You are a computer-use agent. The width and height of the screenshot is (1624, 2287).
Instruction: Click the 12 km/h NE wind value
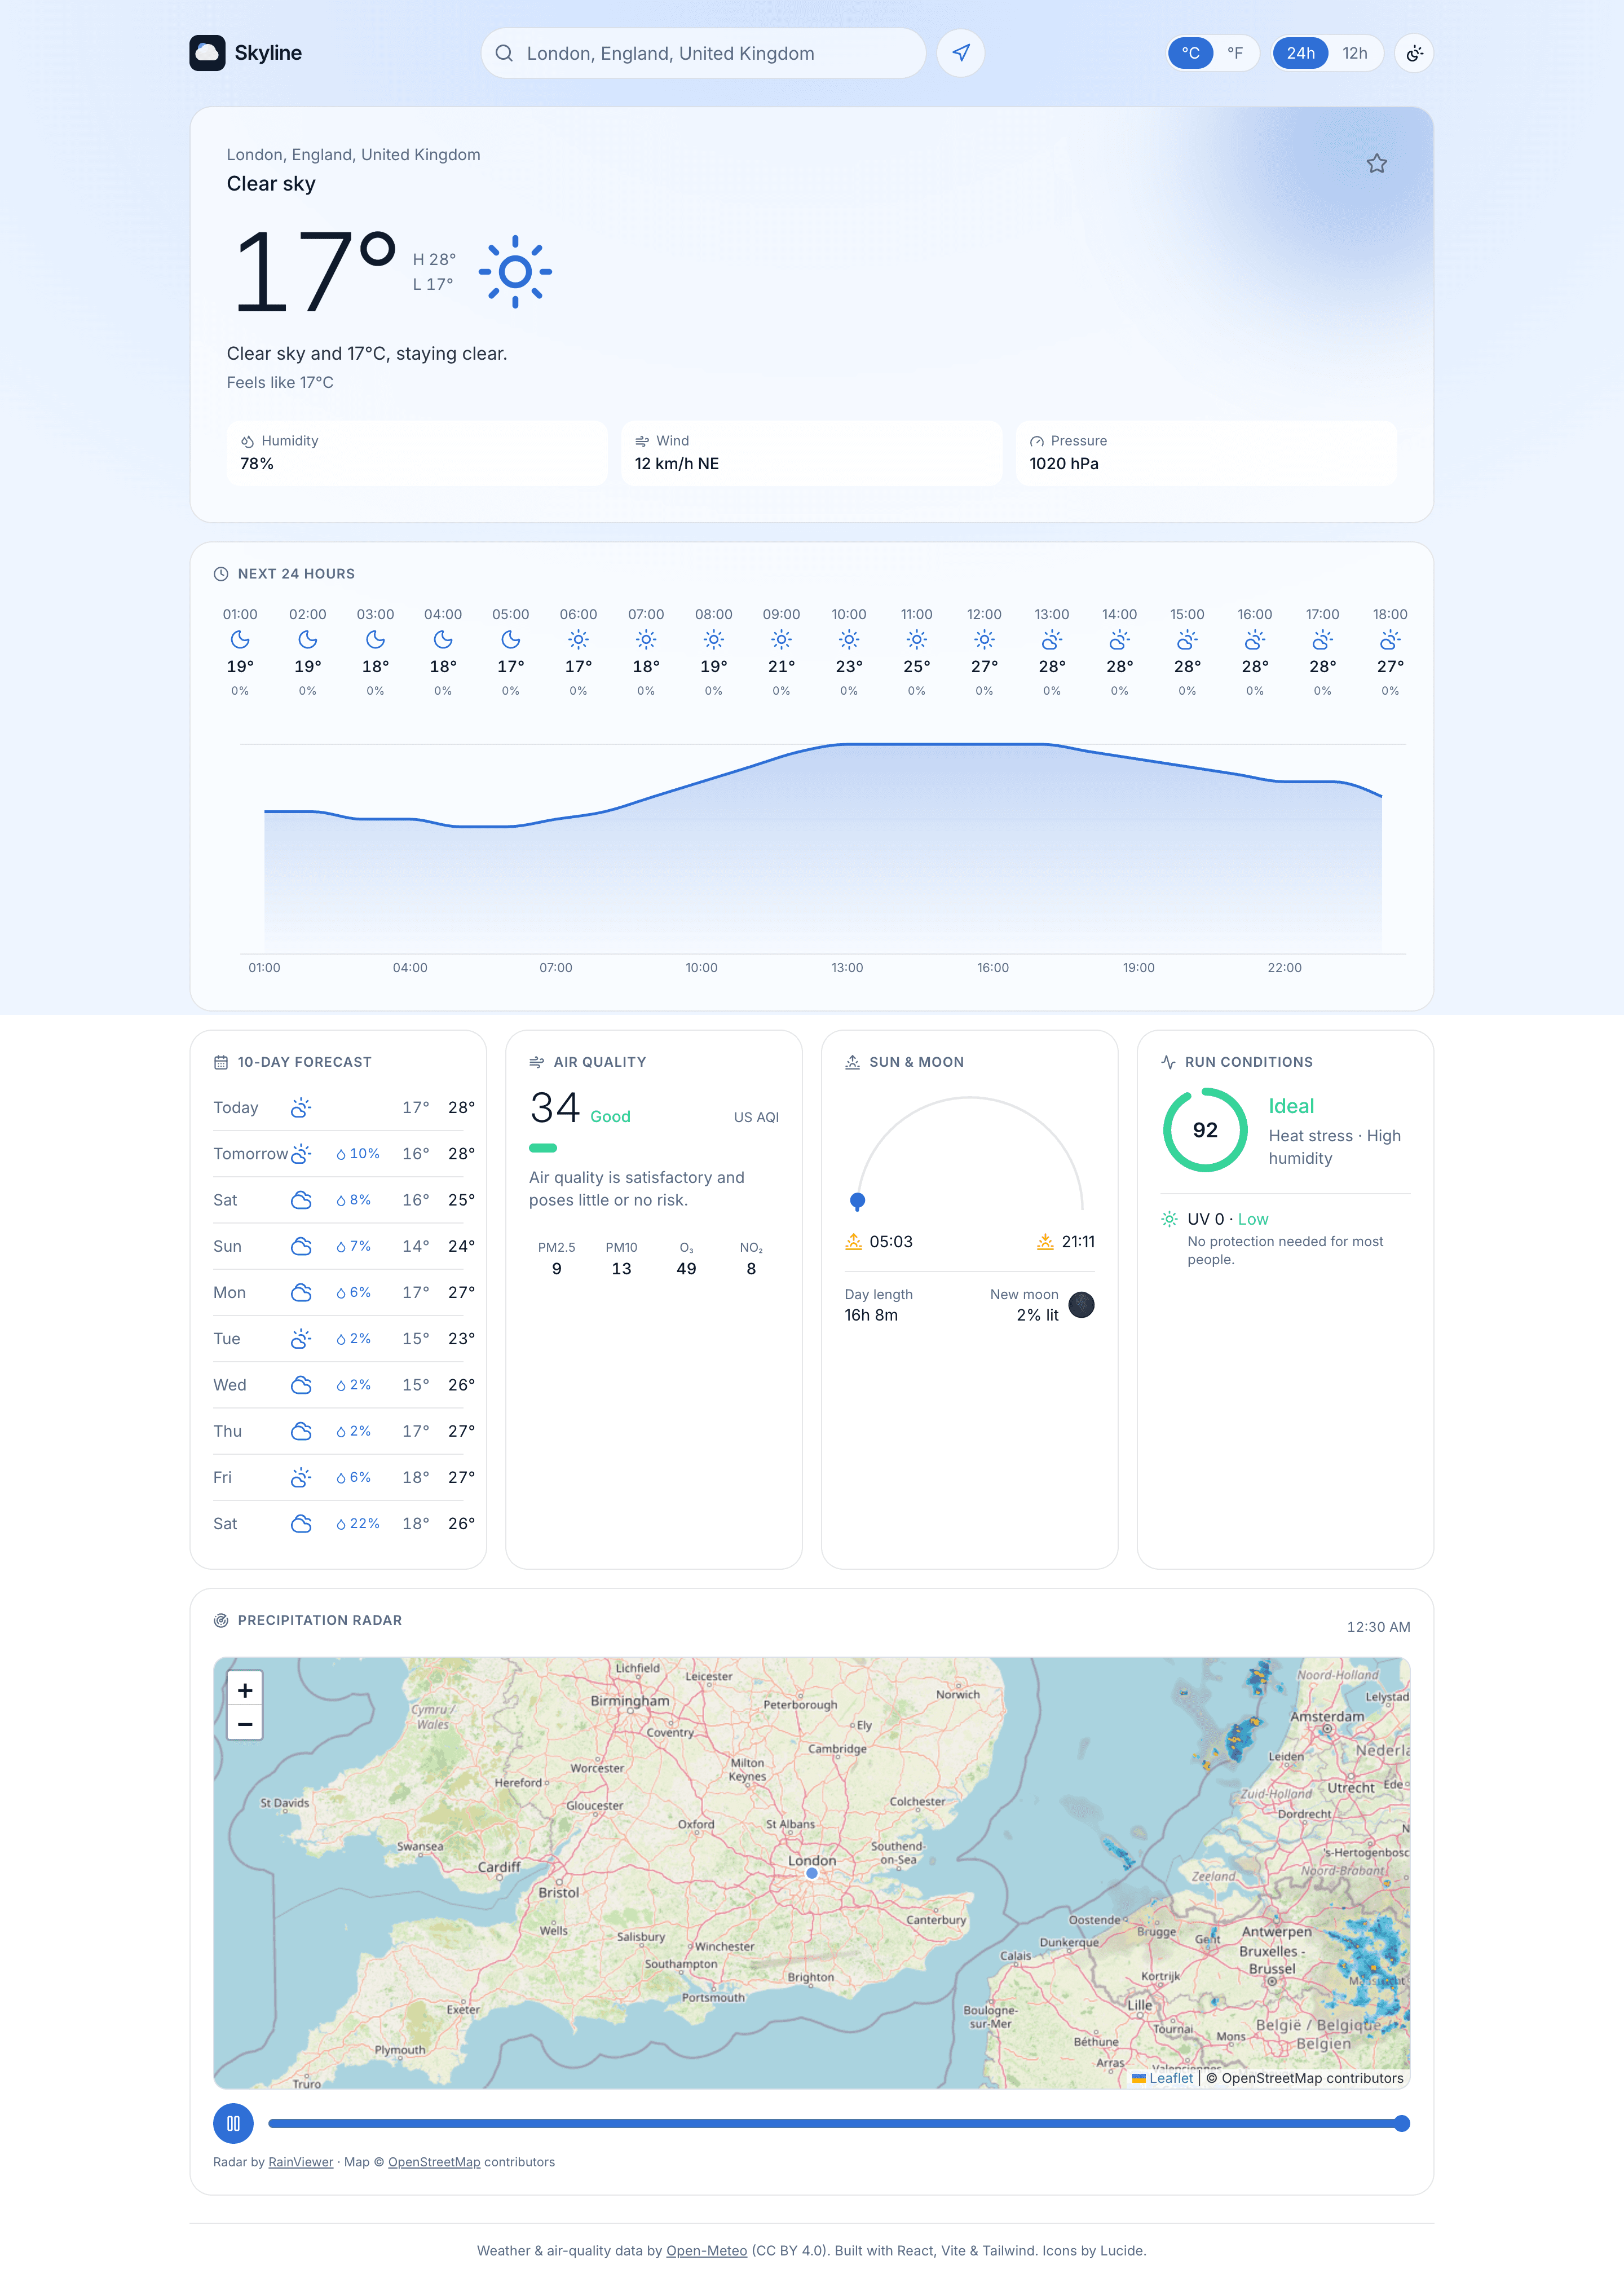[x=677, y=464]
